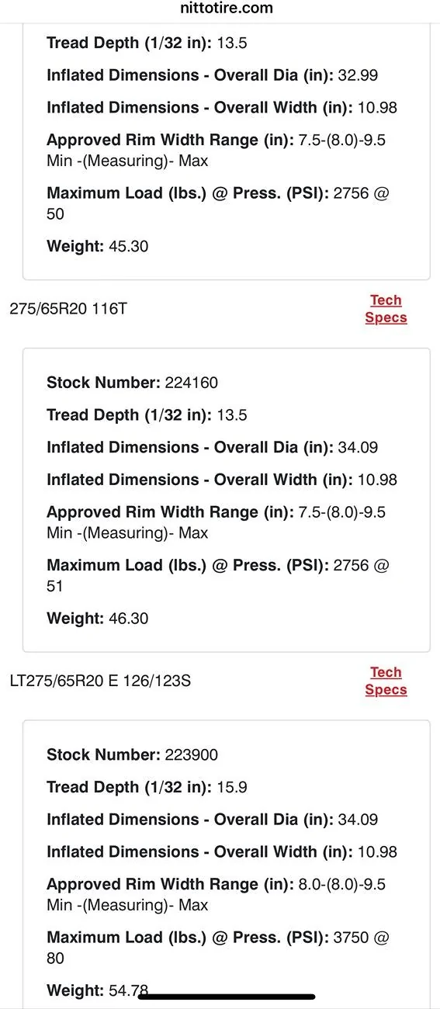Select the Maximum Load 2756 @ 51 entry
This screenshot has width=440, height=1009.
point(218,575)
